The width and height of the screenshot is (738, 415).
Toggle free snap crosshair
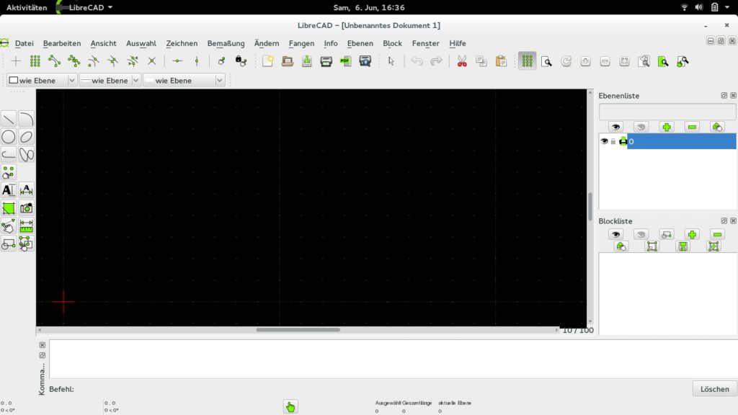16,61
